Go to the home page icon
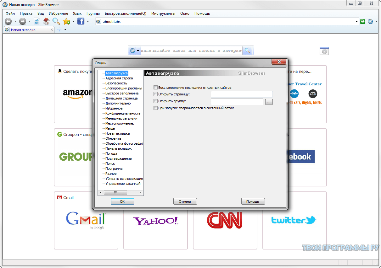 click(47, 21)
